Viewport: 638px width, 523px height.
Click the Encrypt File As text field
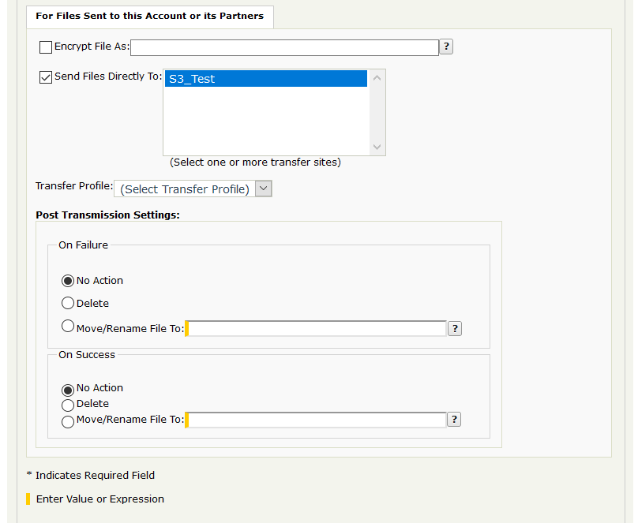tap(284, 47)
